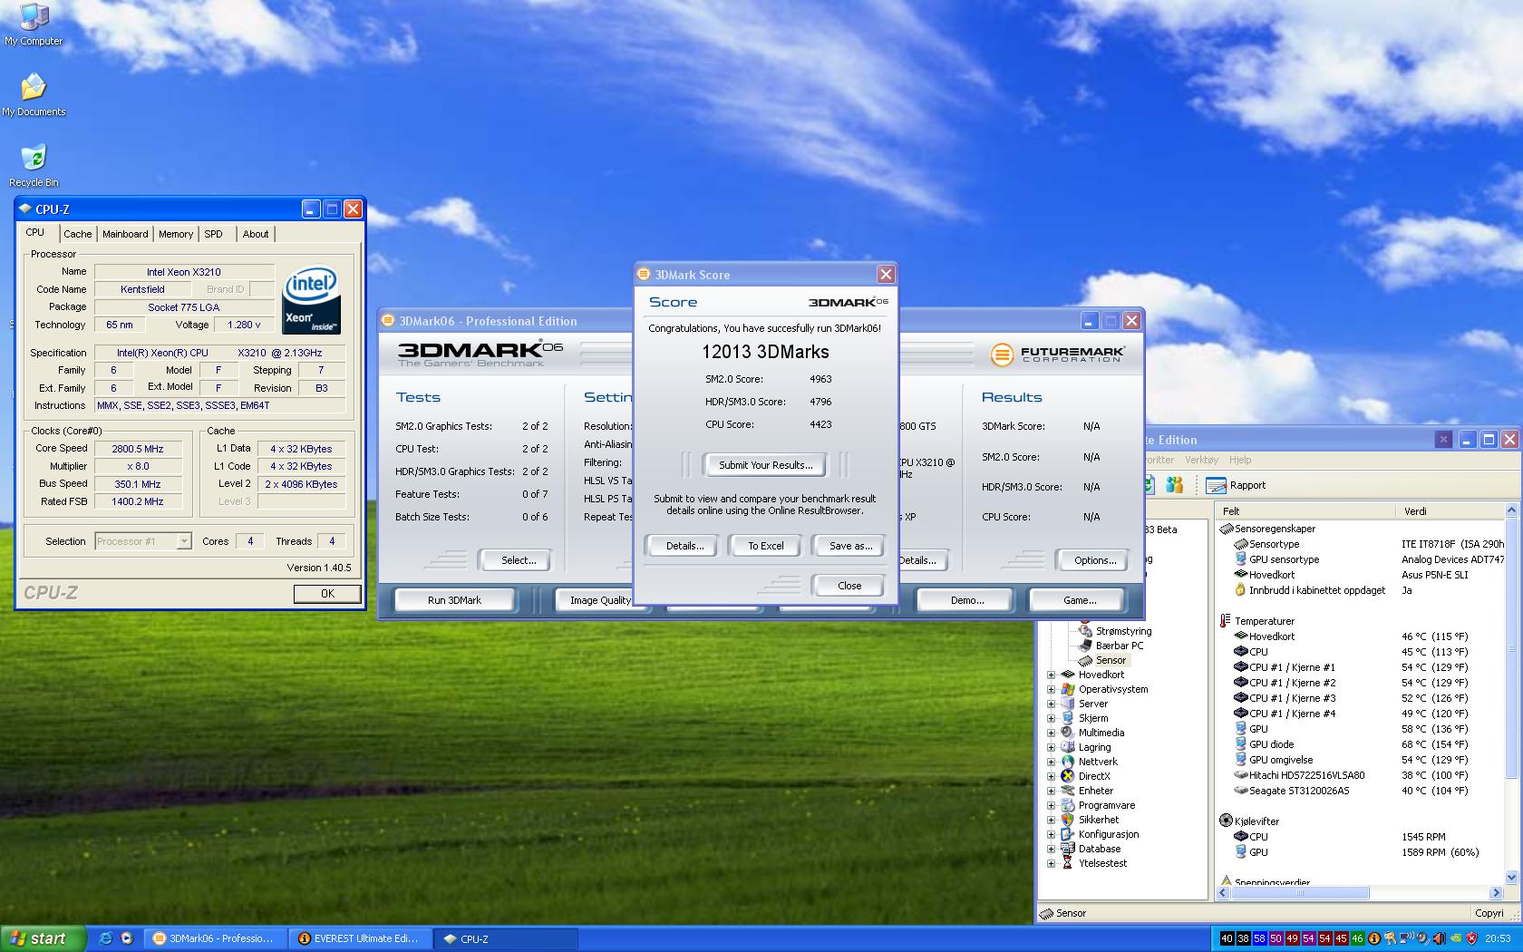
Task: Open the SPD tab in CPU-Z
Action: click(213, 234)
